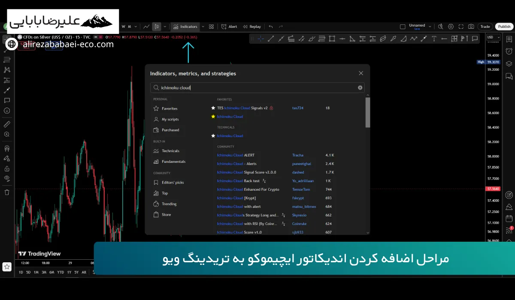Click the Trade button
515x300 pixels.
coord(485,27)
